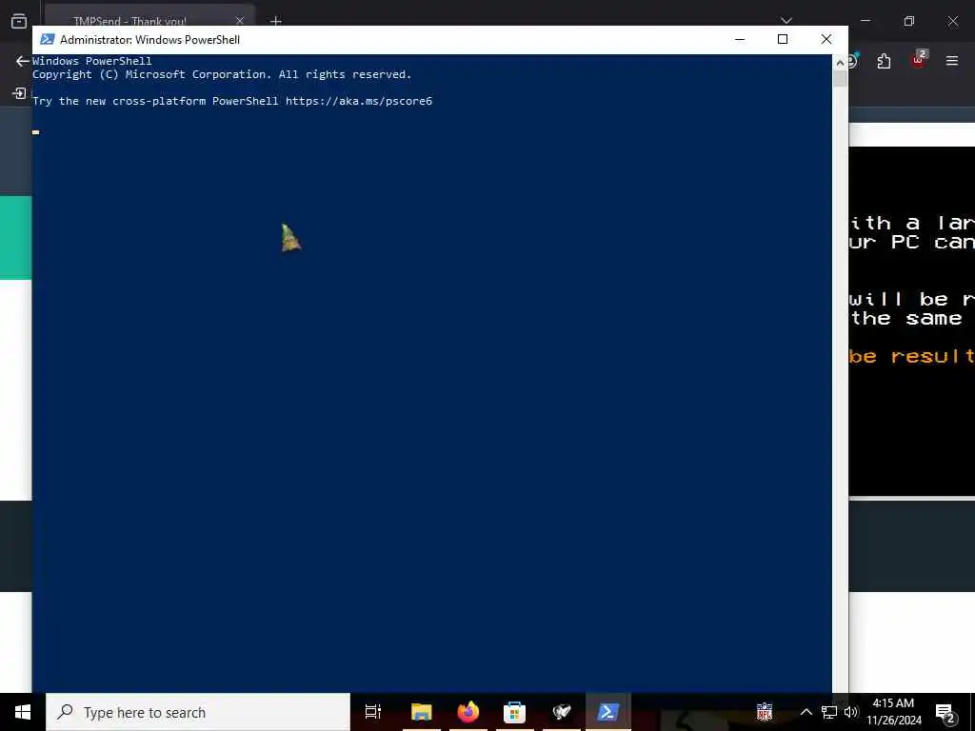Click the PowerShell icon in window title bar
975x731 pixels.
(x=48, y=40)
